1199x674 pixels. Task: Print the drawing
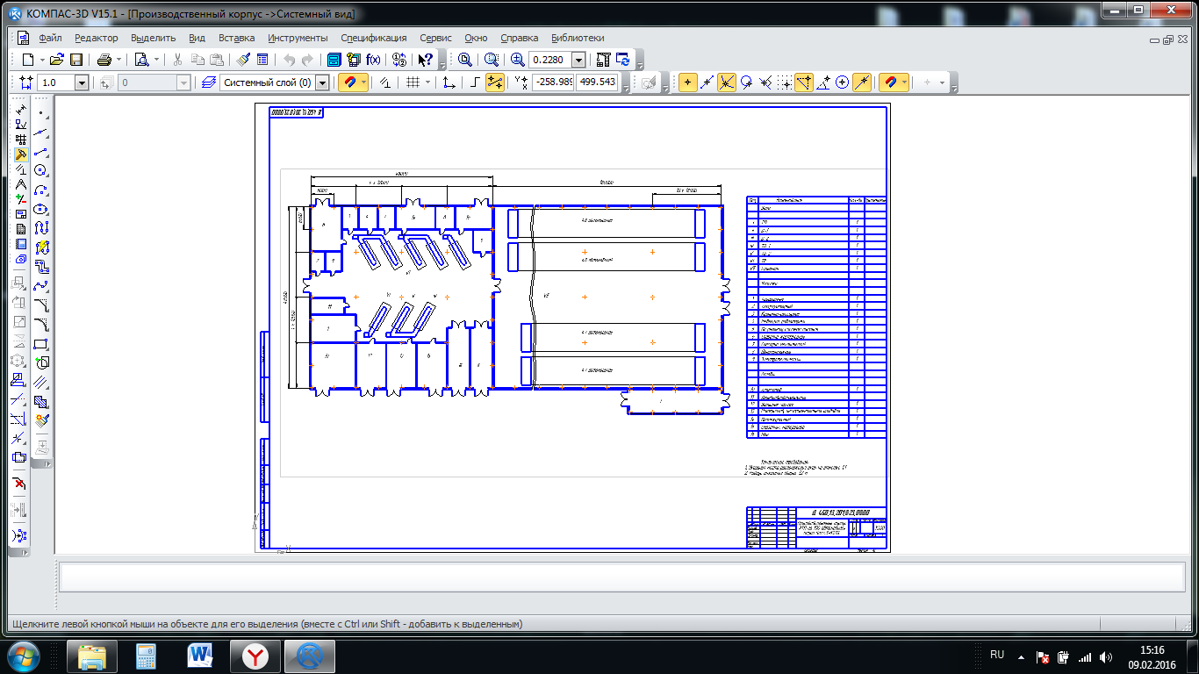[104, 60]
